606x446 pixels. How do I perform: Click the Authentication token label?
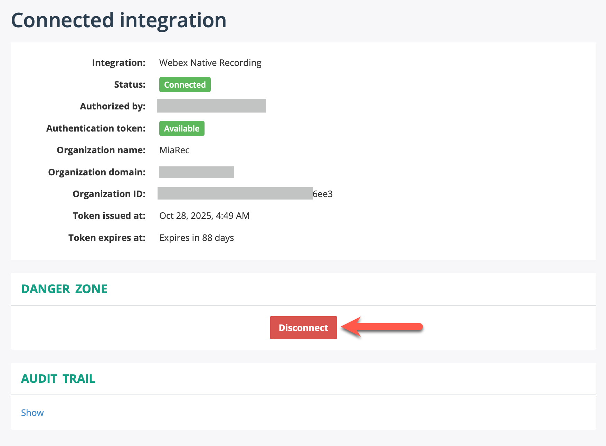coord(95,128)
